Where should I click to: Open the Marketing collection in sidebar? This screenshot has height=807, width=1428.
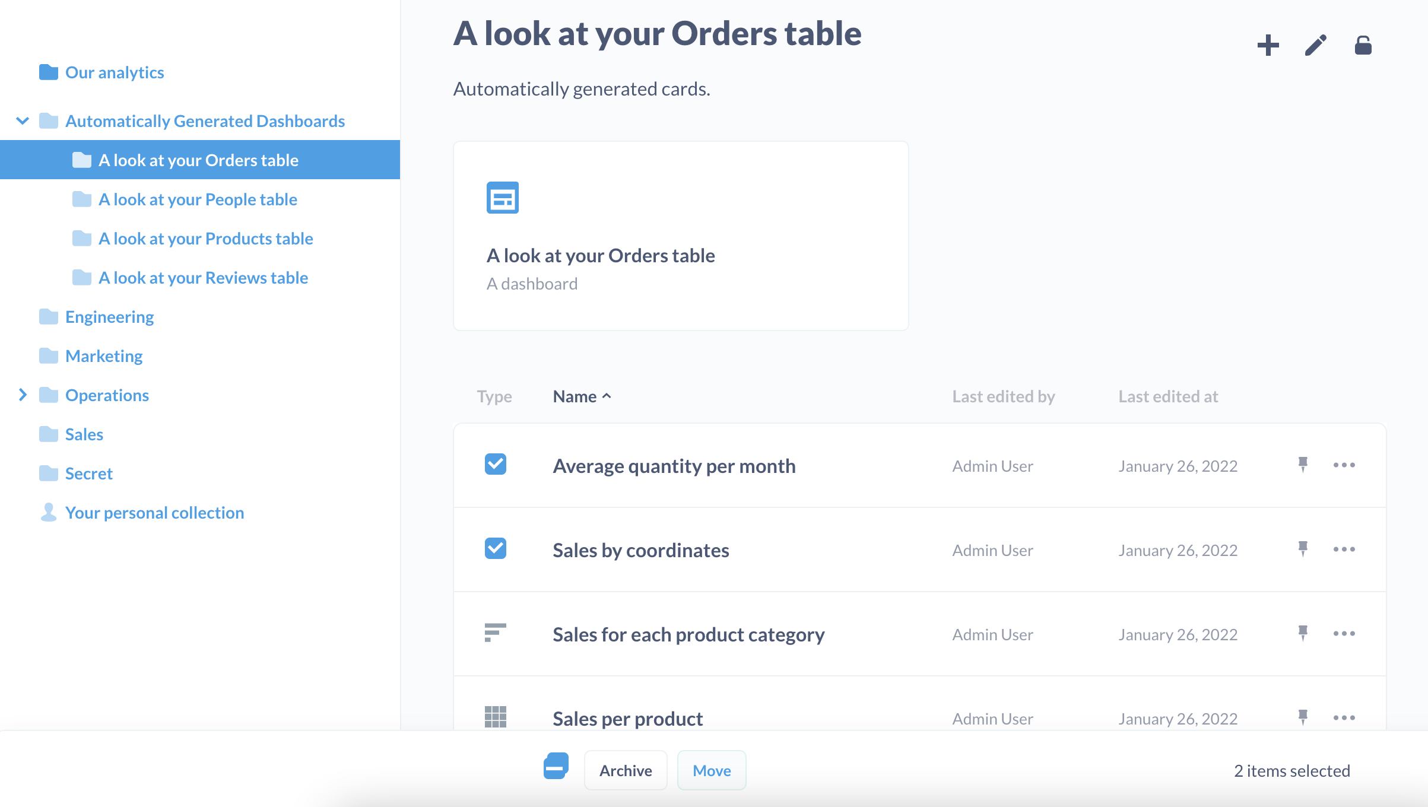pos(104,356)
